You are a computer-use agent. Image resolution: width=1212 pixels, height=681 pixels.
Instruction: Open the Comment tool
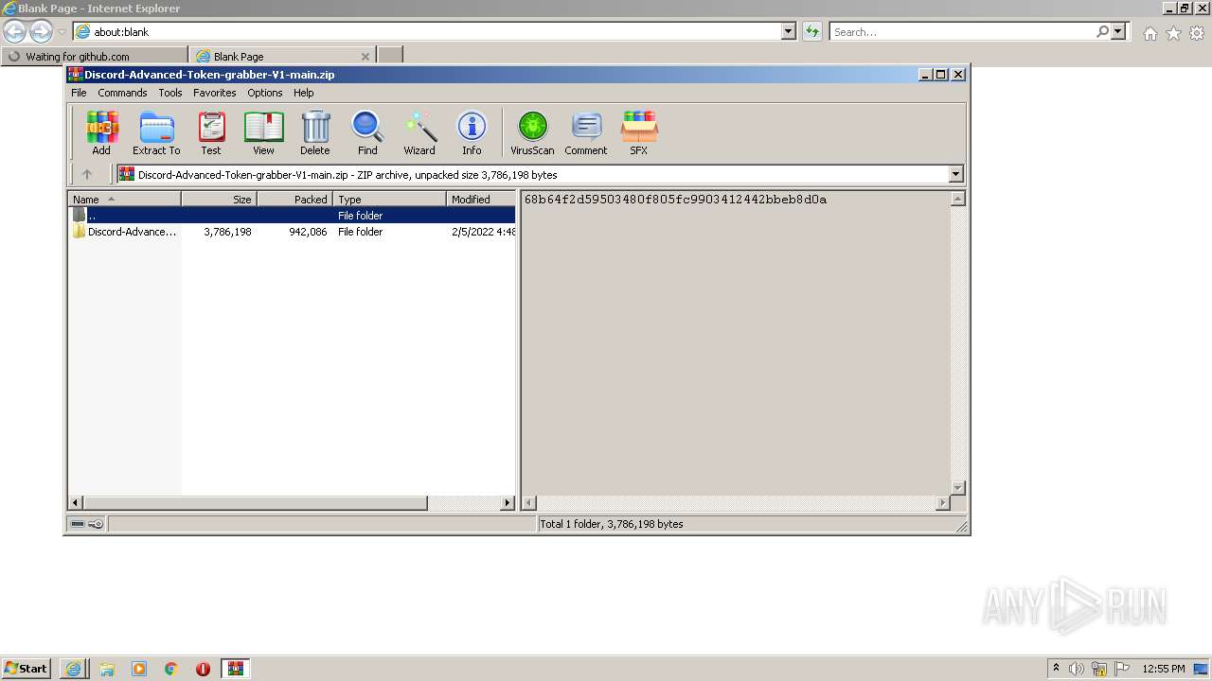pyautogui.click(x=586, y=132)
